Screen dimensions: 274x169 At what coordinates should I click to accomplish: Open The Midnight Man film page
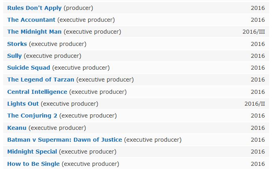click(34, 32)
